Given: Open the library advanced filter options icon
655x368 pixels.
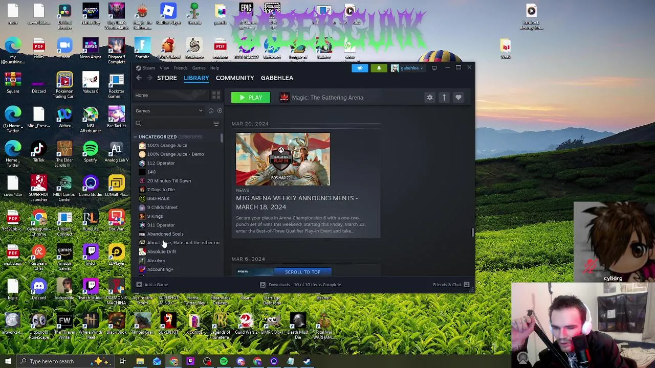Looking at the screenshot, I should pos(216,124).
